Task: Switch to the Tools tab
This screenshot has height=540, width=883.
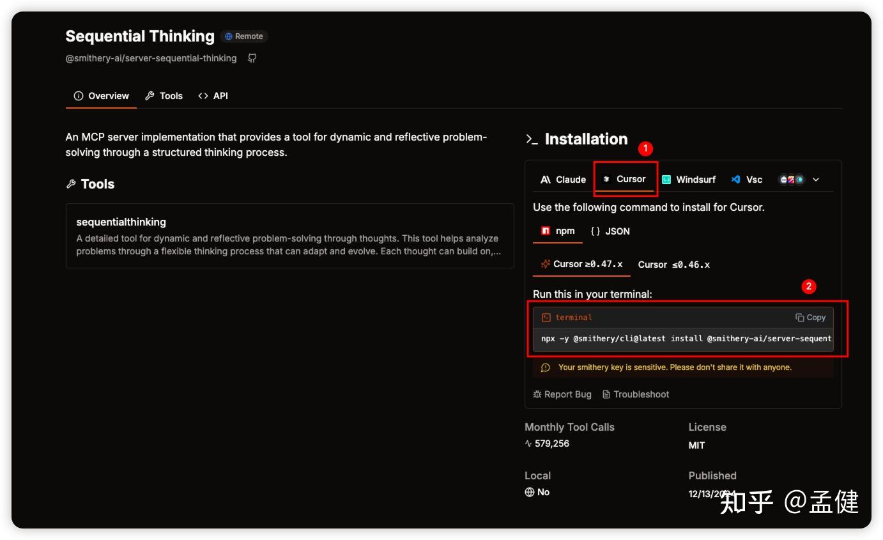Action: [x=164, y=96]
